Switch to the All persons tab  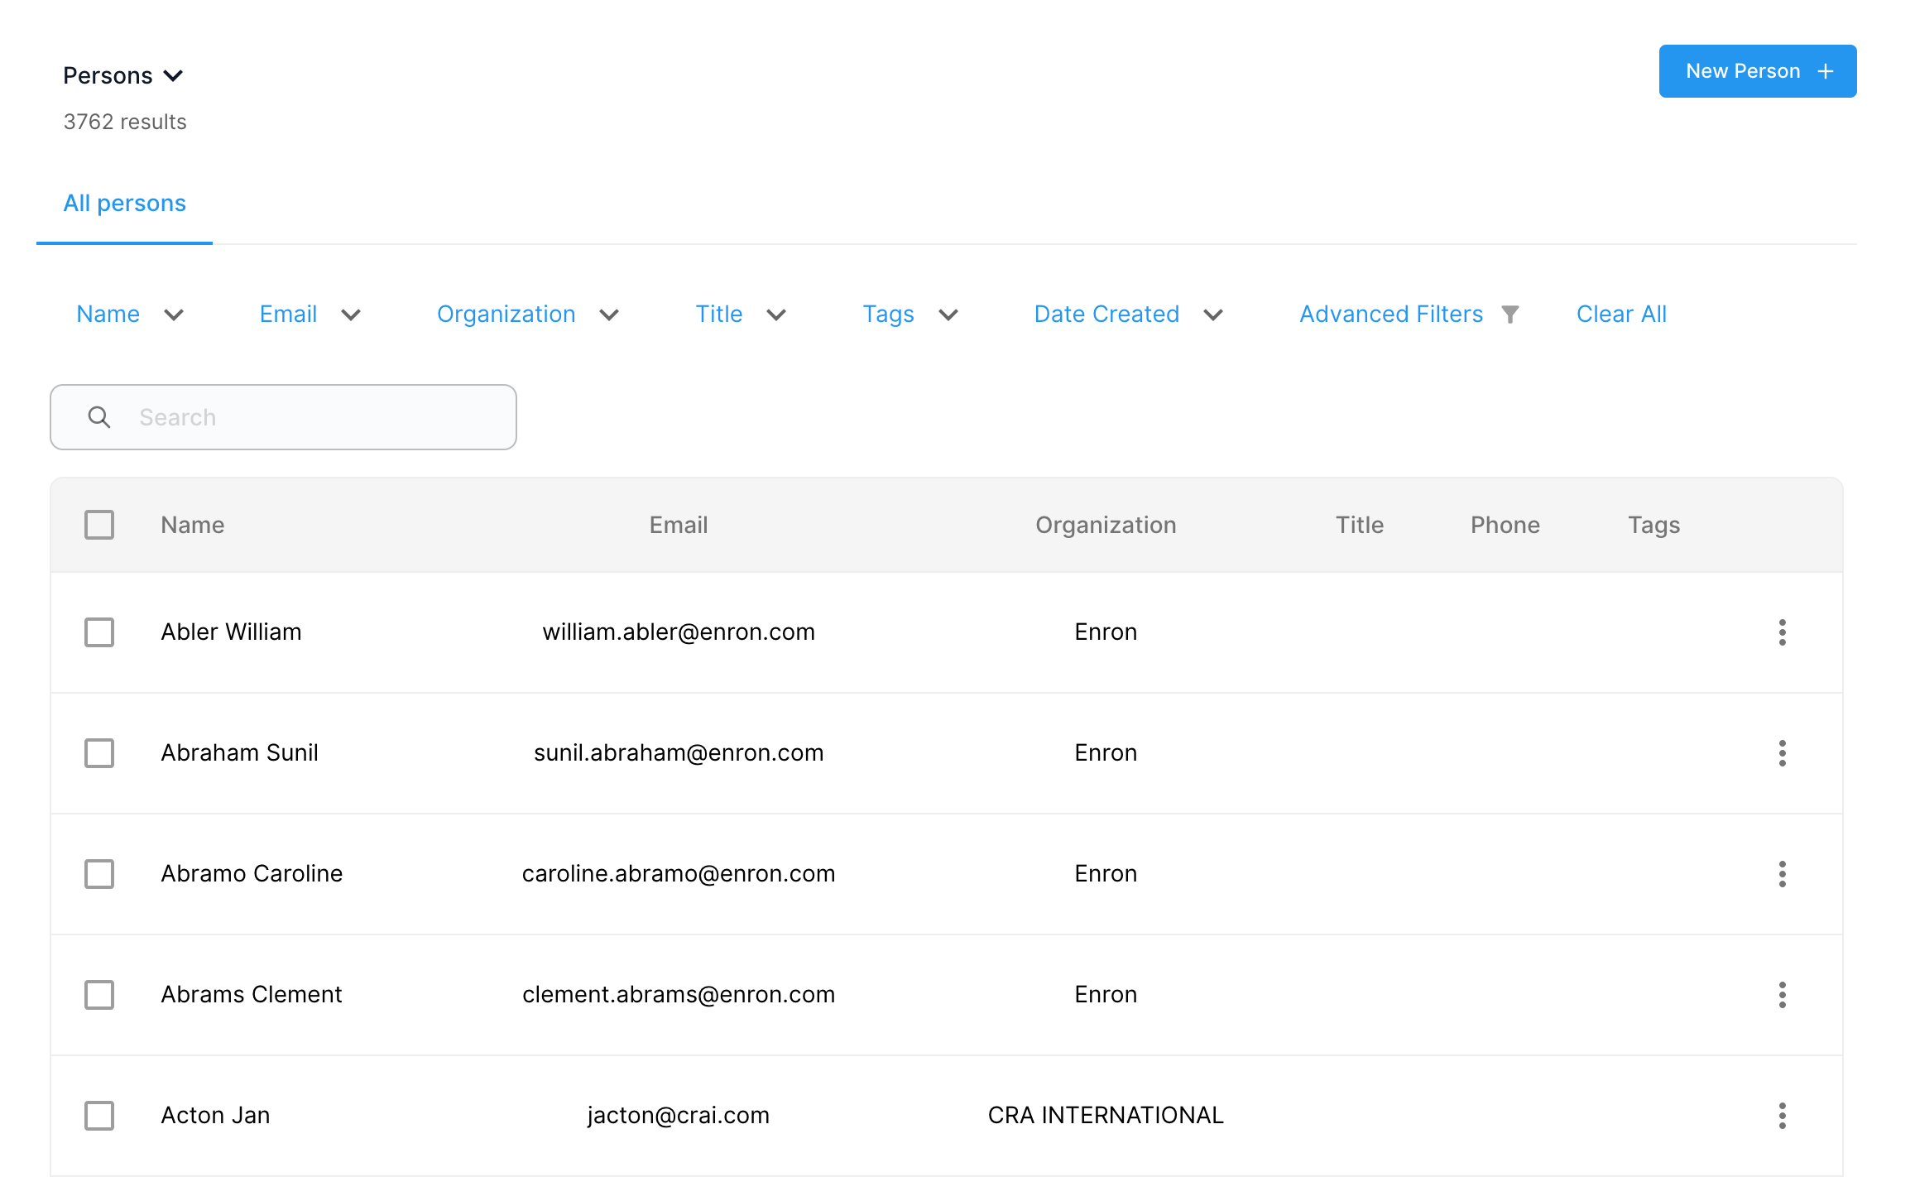125,204
